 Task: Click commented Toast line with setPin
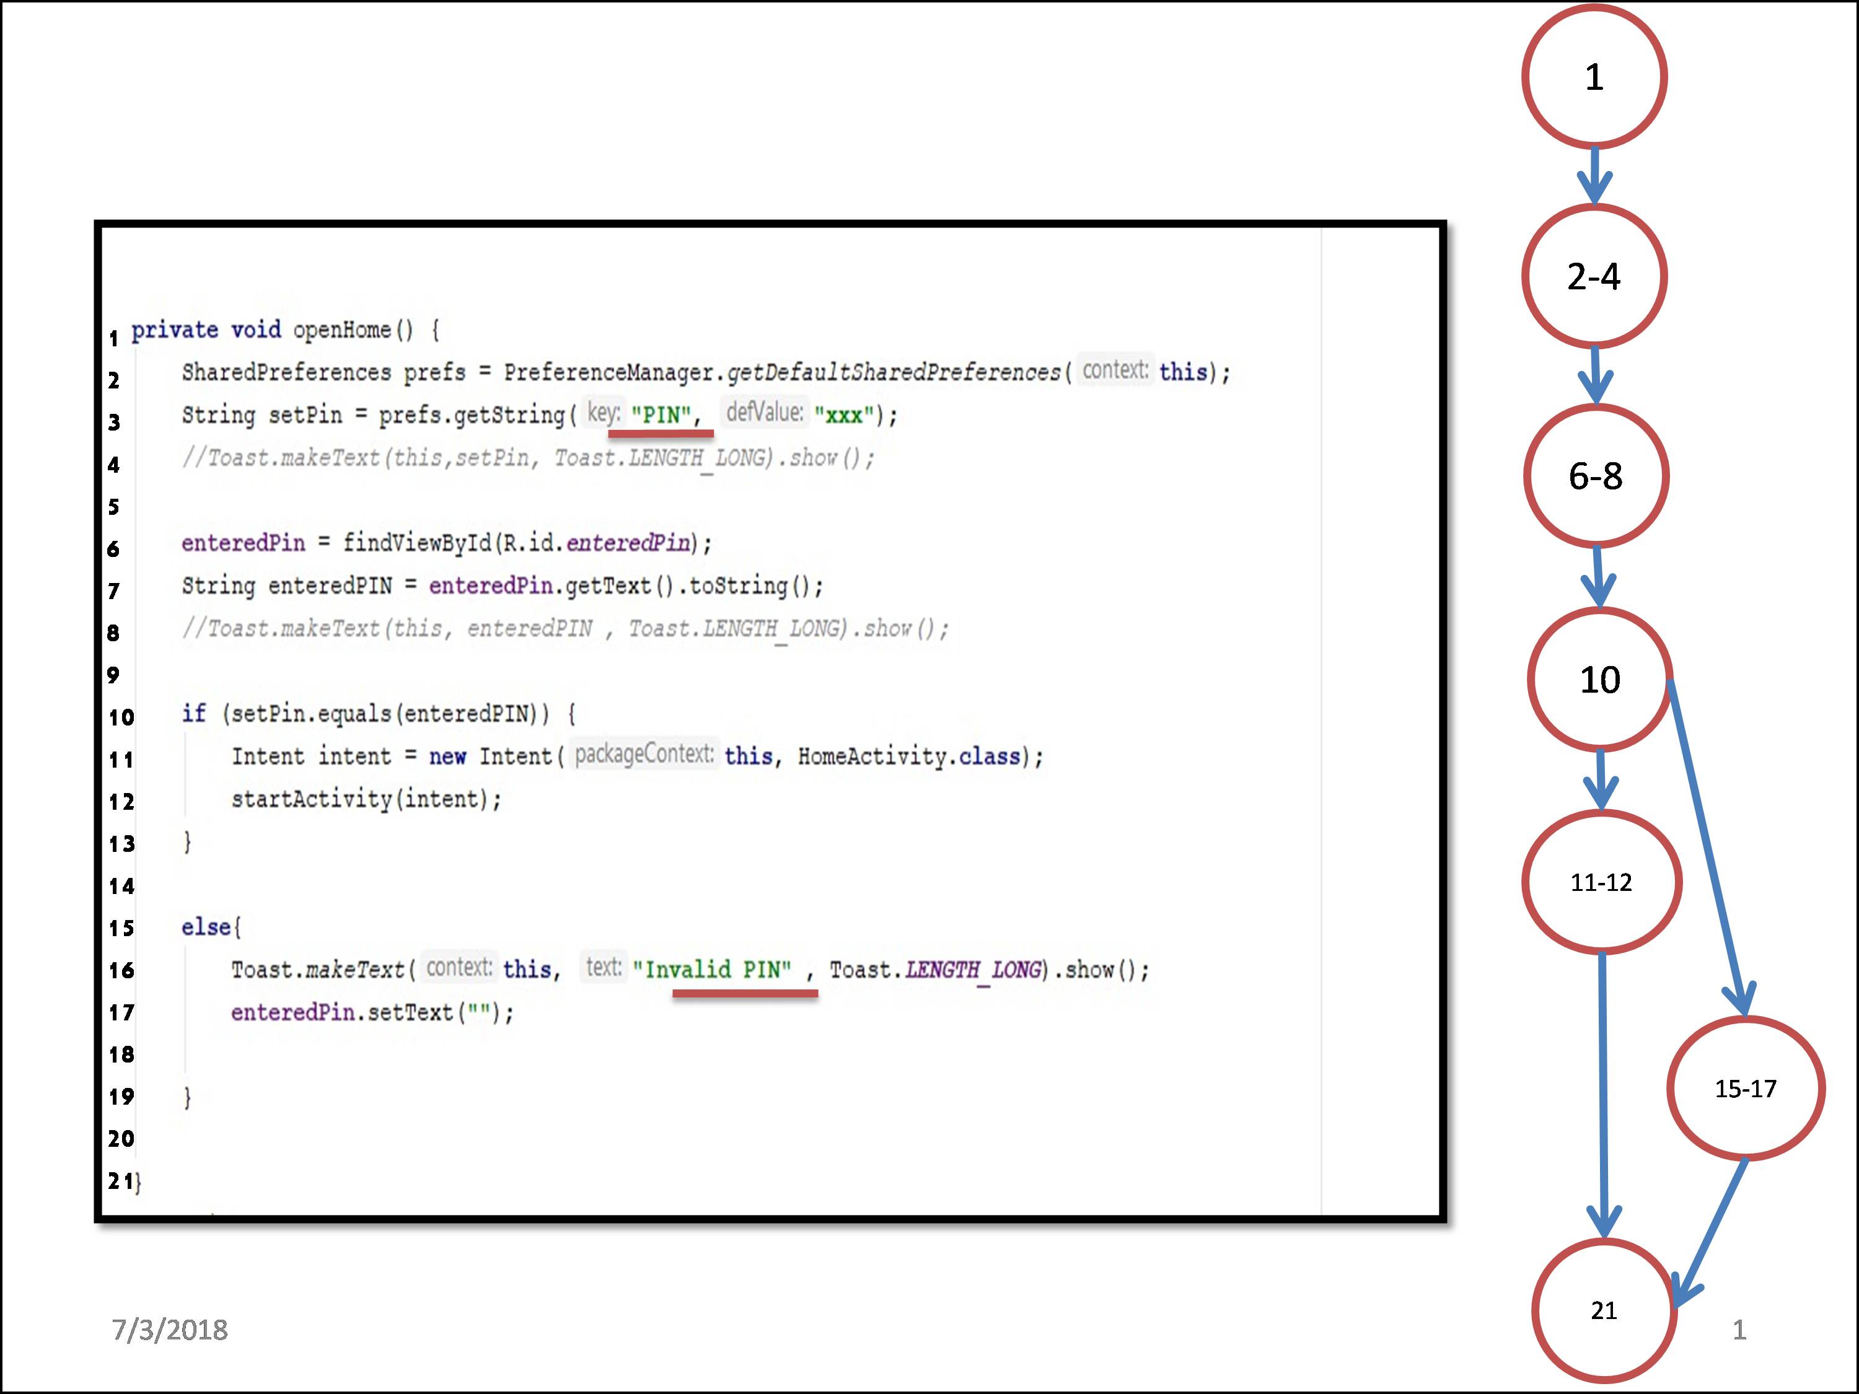(529, 459)
